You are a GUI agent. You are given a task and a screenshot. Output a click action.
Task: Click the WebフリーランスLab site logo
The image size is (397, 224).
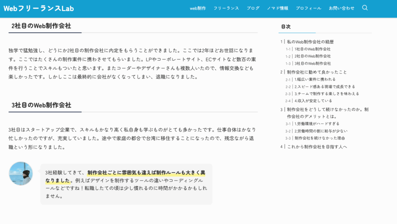[38, 8]
